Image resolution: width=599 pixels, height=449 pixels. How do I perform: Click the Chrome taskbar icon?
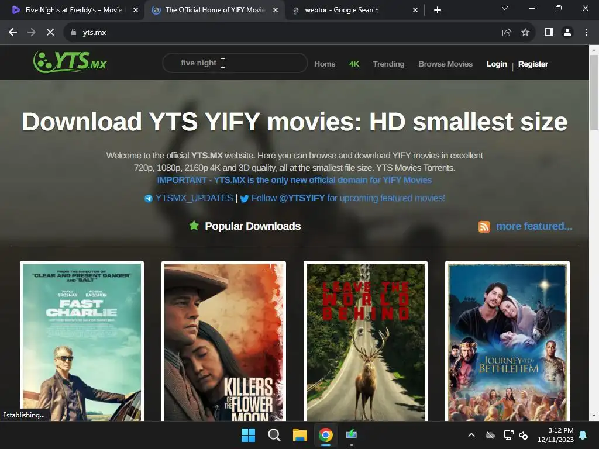pos(325,435)
